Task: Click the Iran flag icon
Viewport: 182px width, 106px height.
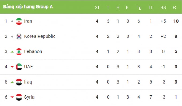Action: click(19, 21)
